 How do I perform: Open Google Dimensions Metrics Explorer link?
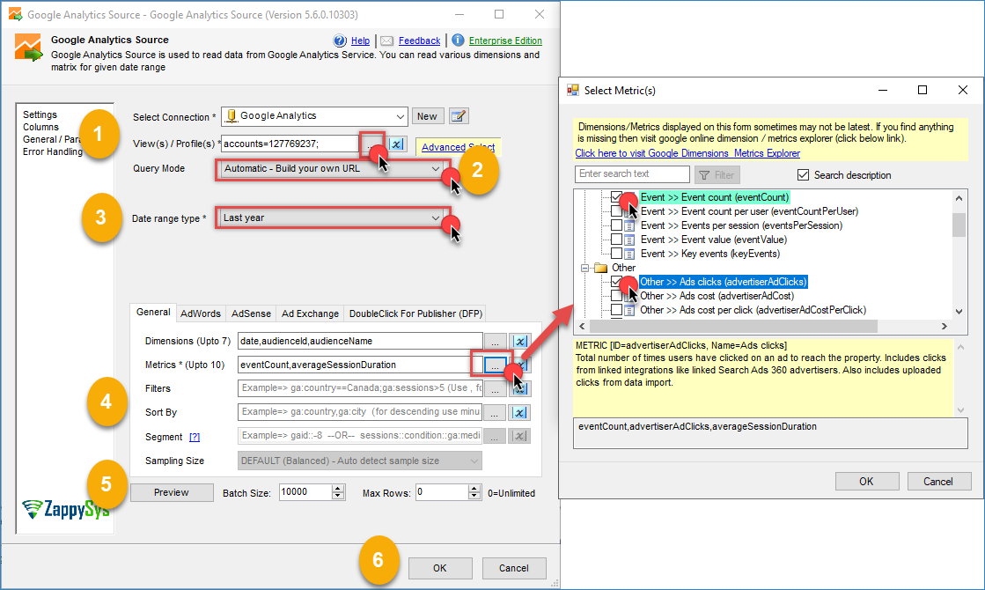point(687,153)
